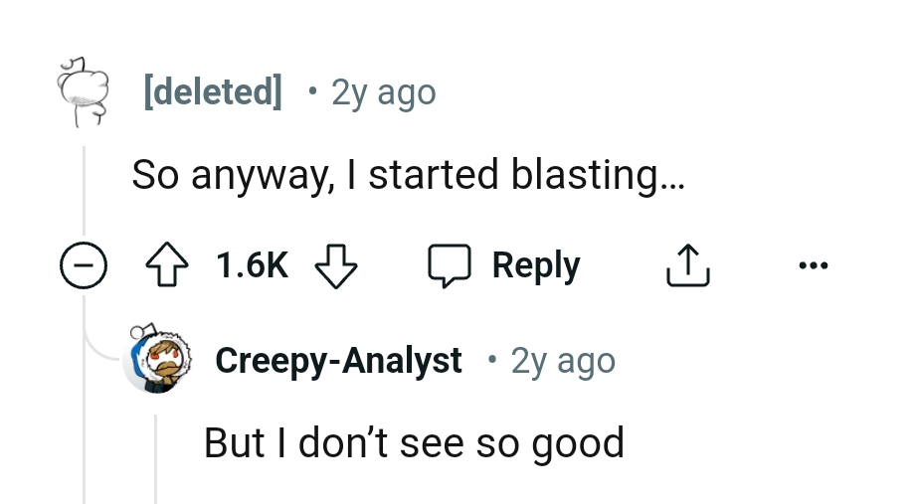Open Creepy-Analyst's "2y ago" timestamp permalink
This screenshot has height=504, width=918.
coord(563,360)
